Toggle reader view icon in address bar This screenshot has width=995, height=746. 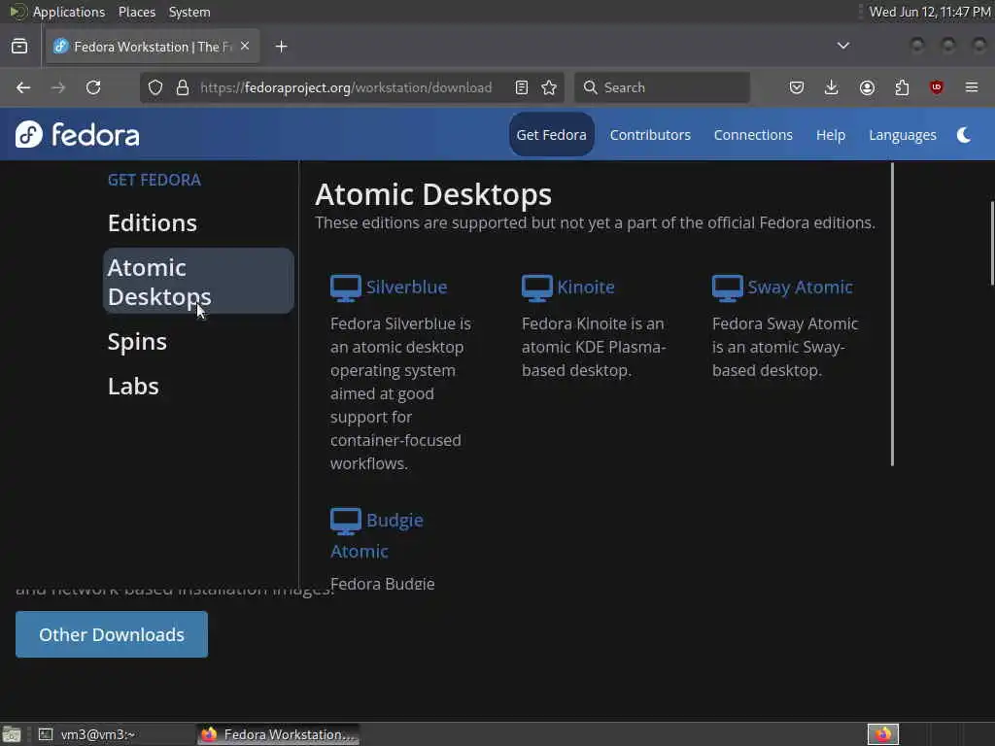point(522,87)
